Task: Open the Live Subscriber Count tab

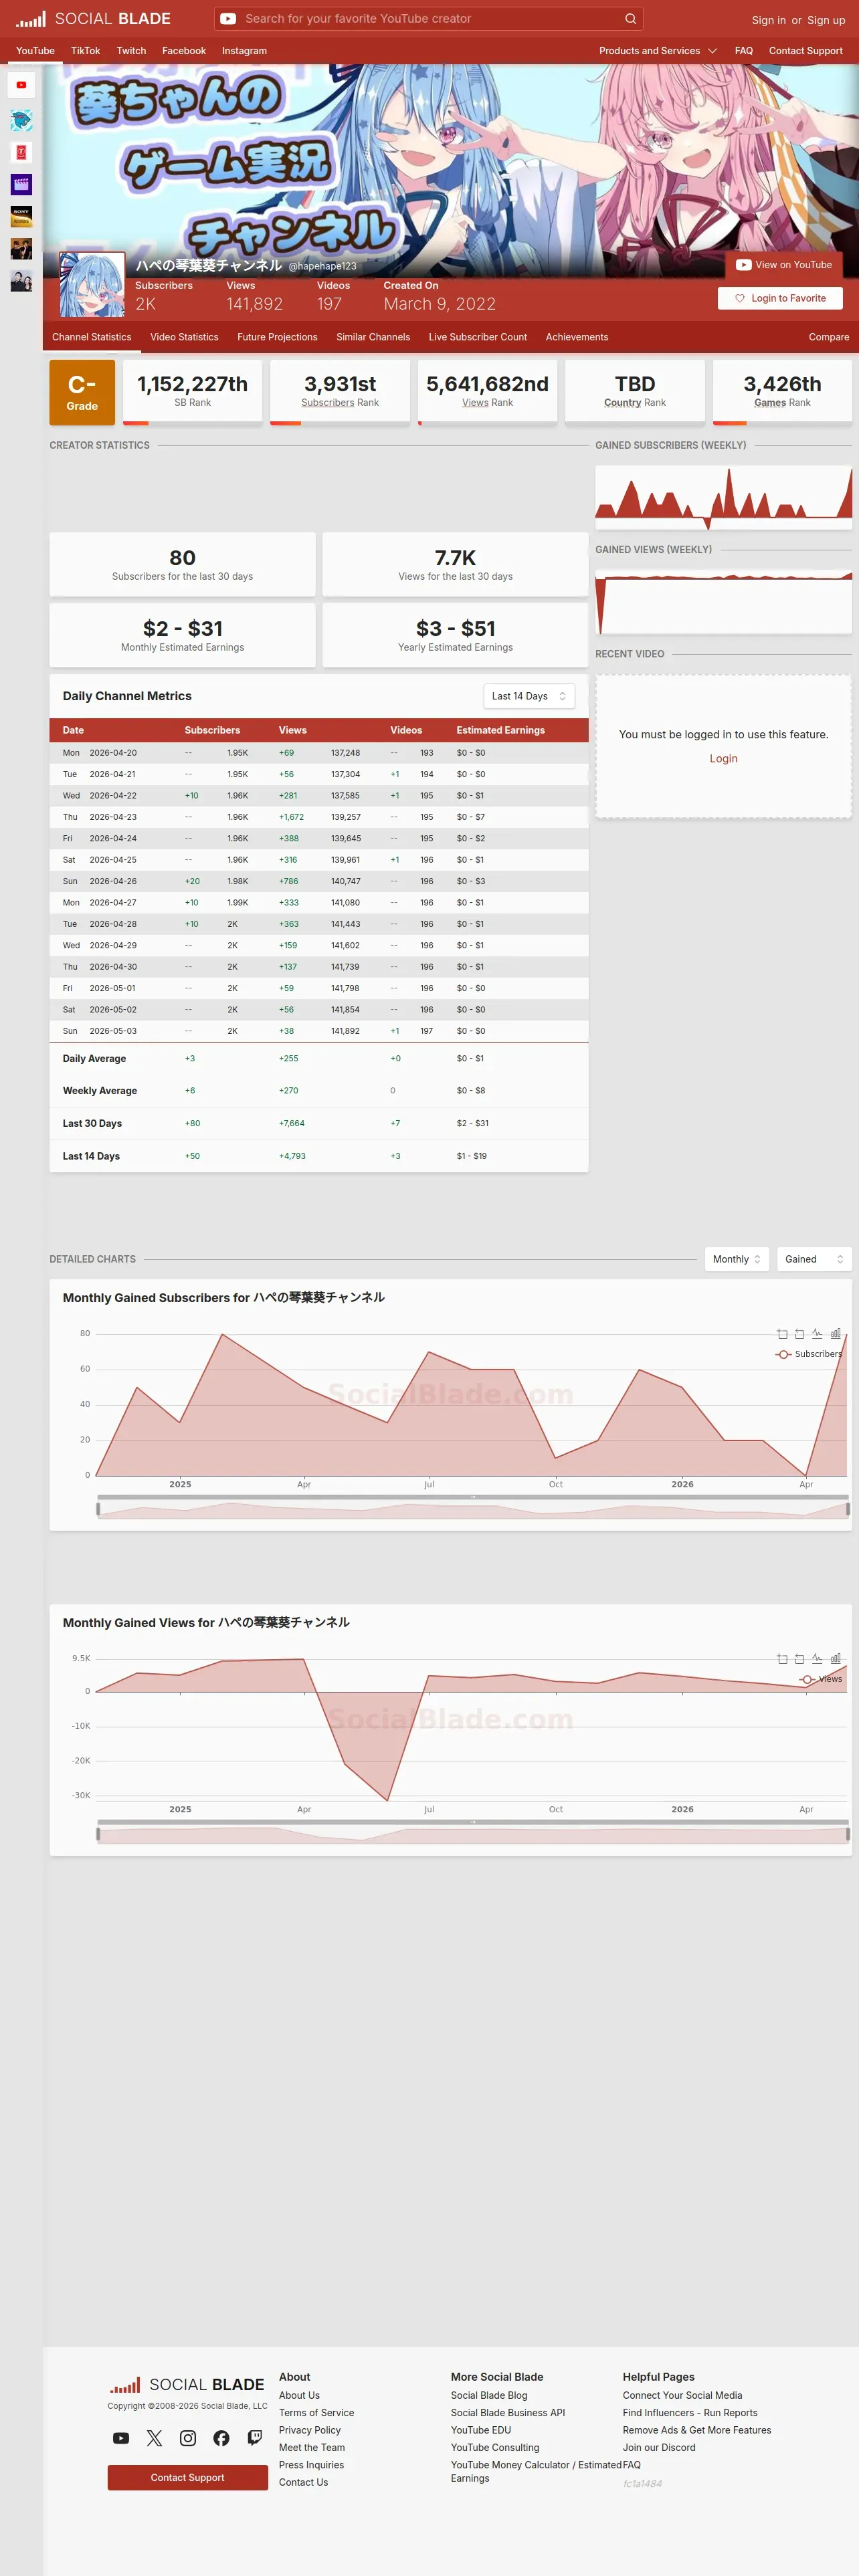Action: [x=478, y=337]
